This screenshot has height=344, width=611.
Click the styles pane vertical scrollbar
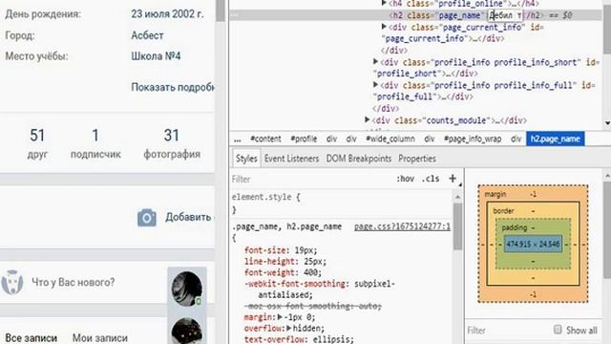(x=457, y=226)
